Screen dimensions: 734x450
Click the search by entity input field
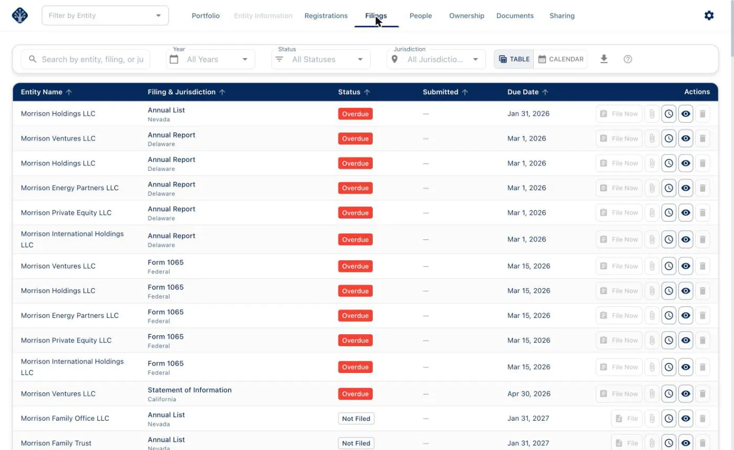tap(85, 59)
